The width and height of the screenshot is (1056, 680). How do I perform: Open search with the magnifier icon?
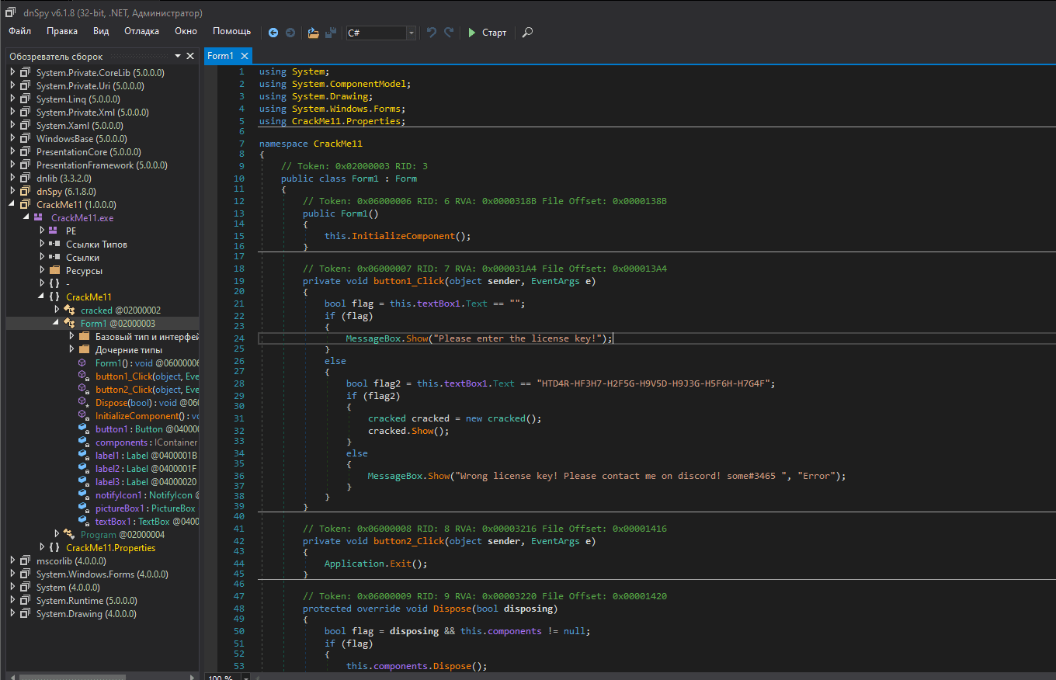tap(527, 33)
